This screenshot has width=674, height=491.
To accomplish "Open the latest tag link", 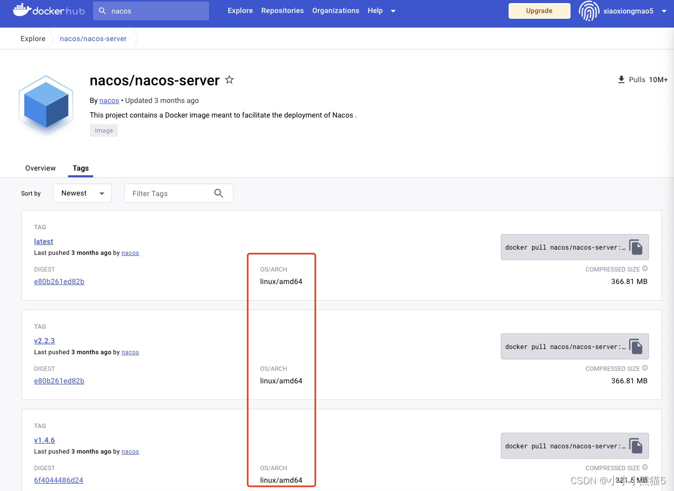I will (44, 241).
